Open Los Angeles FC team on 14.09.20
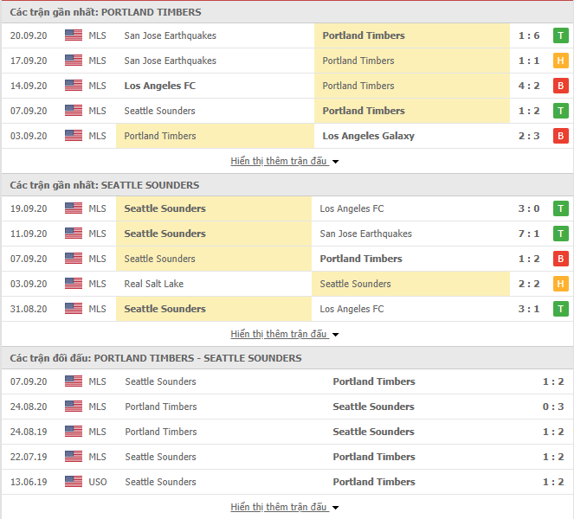This screenshot has width=574, height=519. [x=159, y=86]
